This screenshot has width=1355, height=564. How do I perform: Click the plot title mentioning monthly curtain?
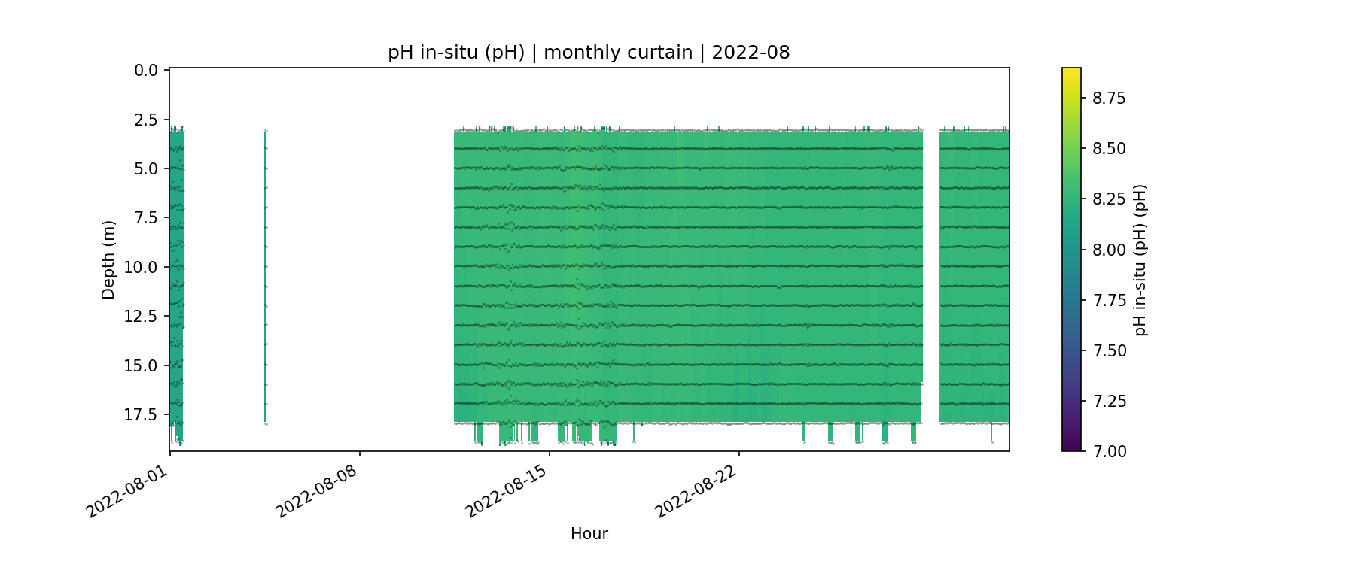point(589,53)
